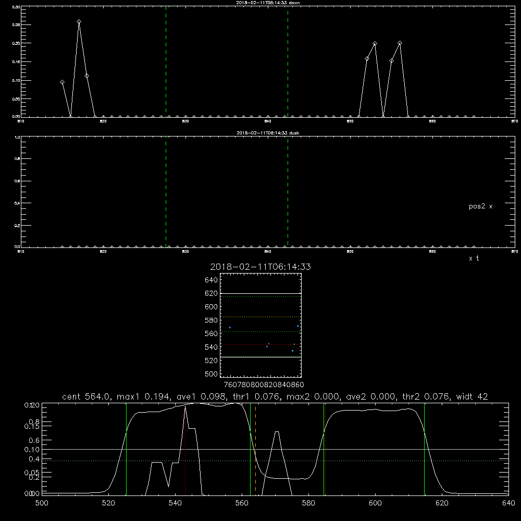Click y-axis label 500 on the small center plot
This screenshot has height=521, width=521.
click(x=212, y=374)
